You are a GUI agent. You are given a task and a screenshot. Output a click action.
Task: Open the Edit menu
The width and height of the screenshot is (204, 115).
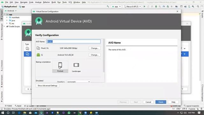tap(11, 2)
